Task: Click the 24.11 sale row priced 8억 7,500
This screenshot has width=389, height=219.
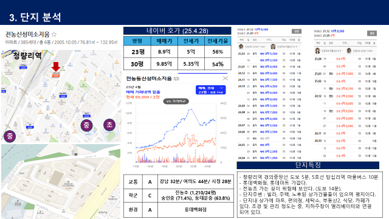Action: (x=269, y=80)
